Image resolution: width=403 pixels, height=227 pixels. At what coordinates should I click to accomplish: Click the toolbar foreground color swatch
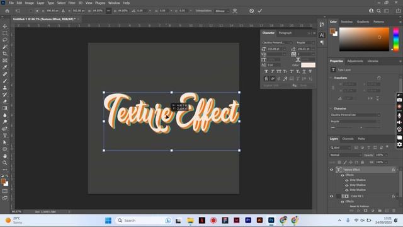pos(3,181)
